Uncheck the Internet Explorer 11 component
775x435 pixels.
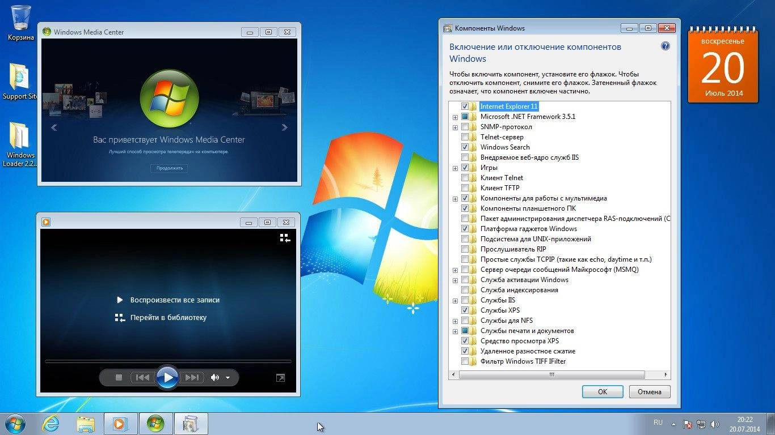click(465, 106)
